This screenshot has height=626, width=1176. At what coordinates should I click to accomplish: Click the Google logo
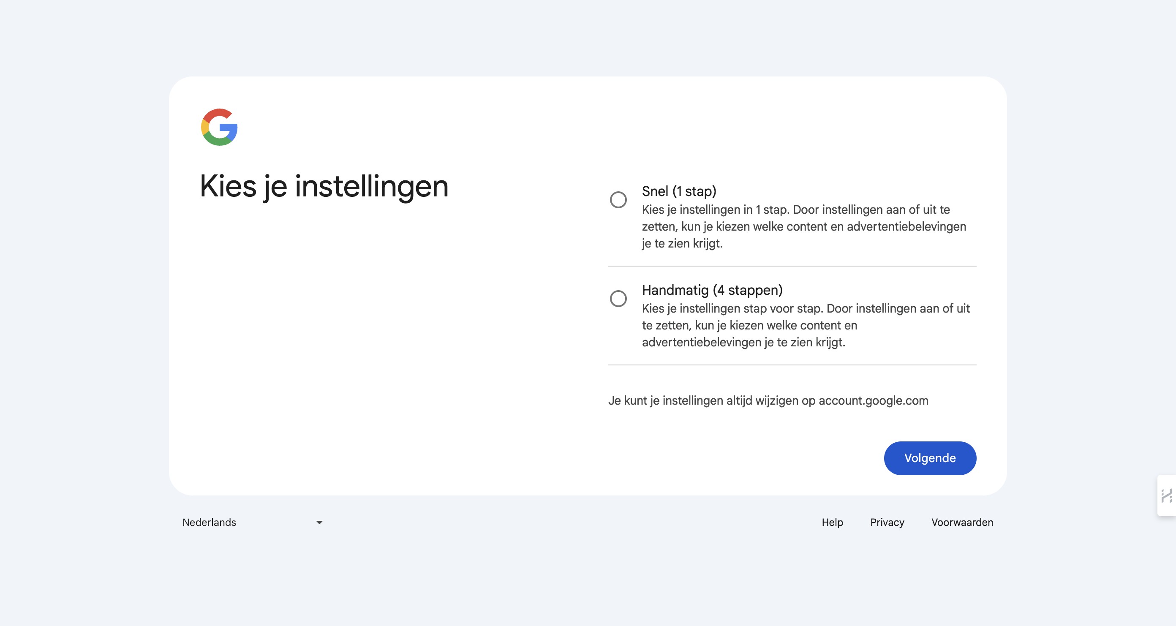click(219, 127)
